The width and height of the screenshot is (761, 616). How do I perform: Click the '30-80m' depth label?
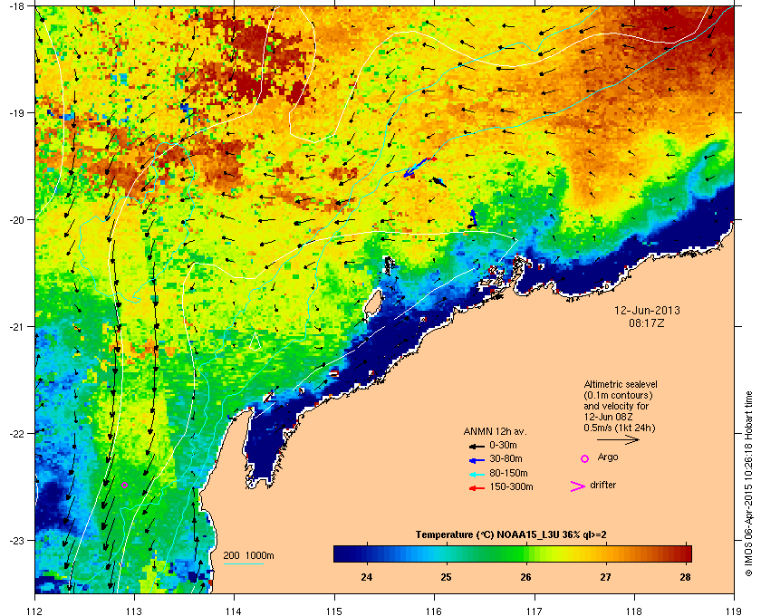pyautogui.click(x=506, y=458)
